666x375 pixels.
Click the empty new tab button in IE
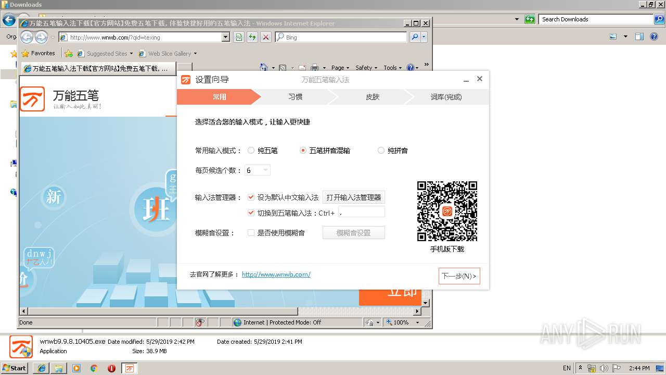coord(185,68)
